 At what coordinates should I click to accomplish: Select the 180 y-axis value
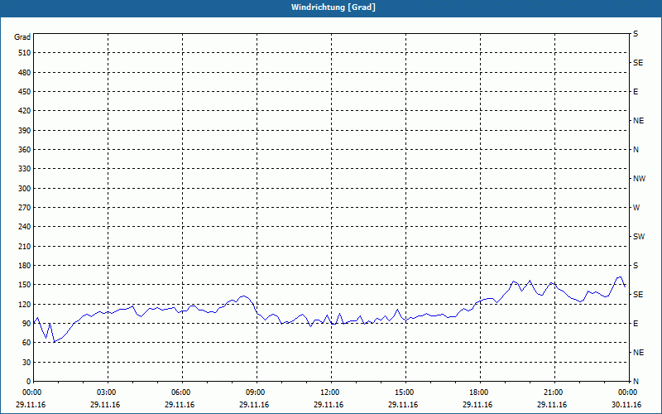point(25,266)
